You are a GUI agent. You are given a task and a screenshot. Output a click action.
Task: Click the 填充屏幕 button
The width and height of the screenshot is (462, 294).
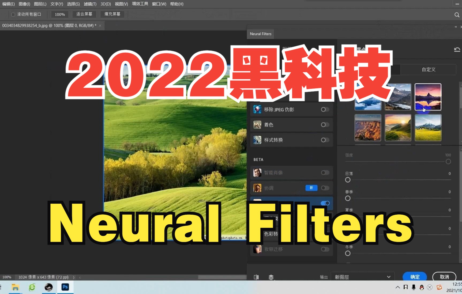(x=112, y=14)
